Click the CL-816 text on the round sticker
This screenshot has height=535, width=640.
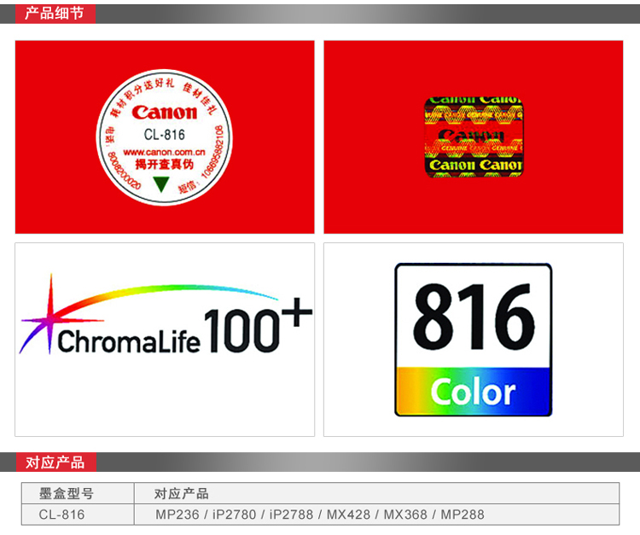click(x=164, y=134)
